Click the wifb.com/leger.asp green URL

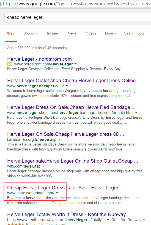pyautogui.click(x=24, y=166)
